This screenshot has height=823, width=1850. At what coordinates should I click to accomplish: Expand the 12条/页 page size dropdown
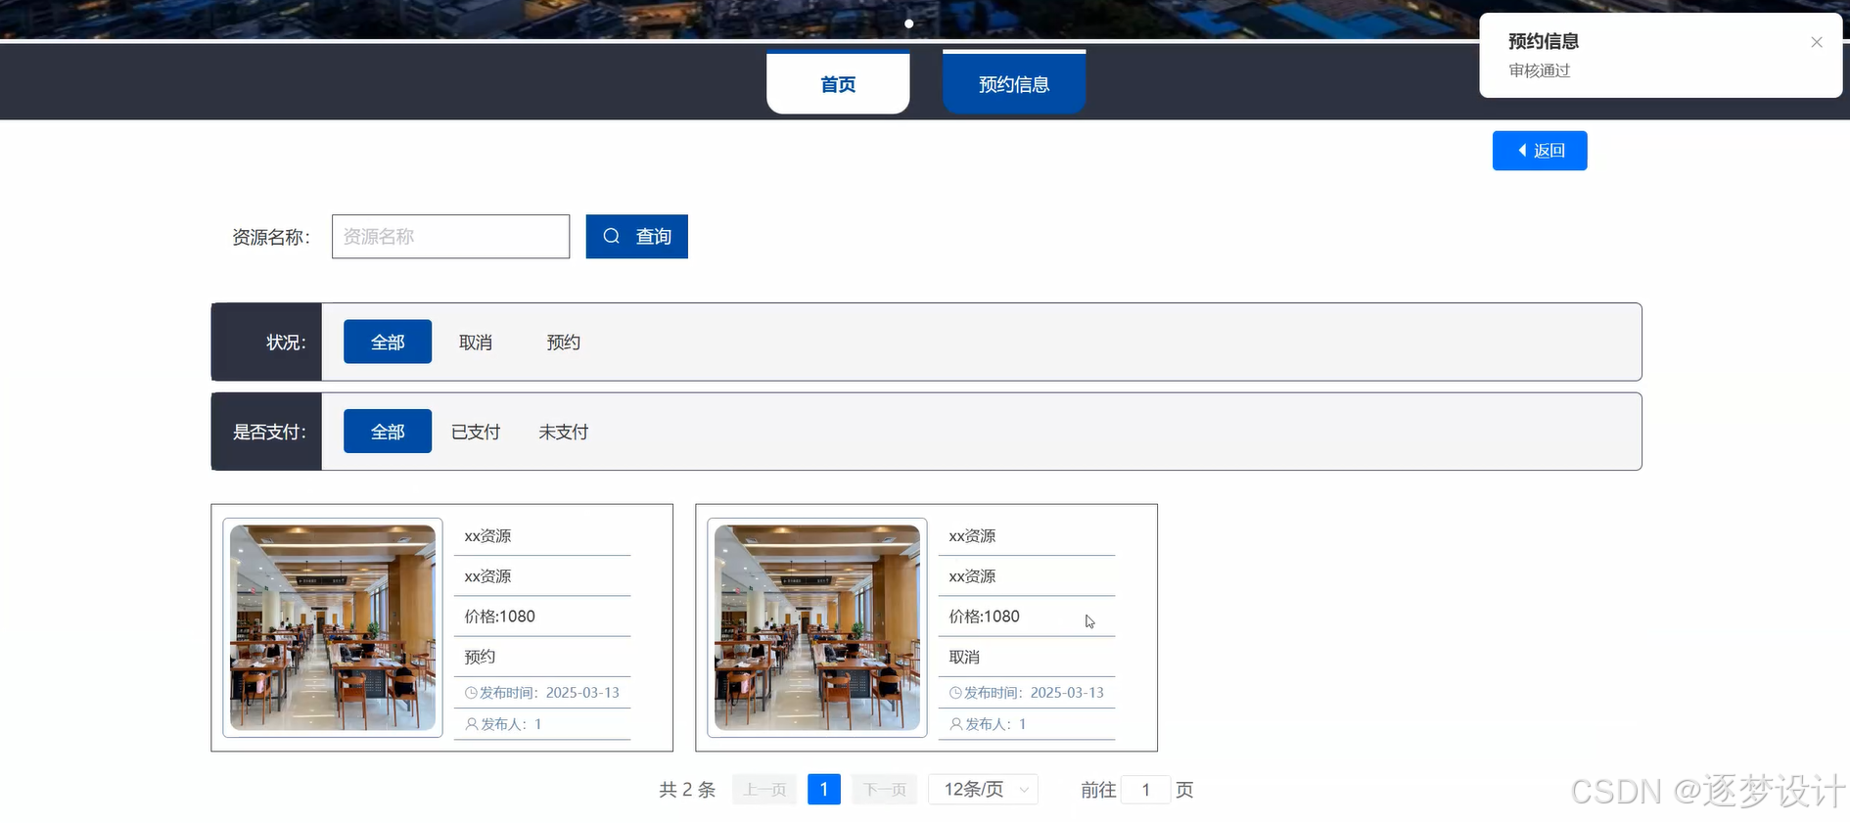pos(984,790)
